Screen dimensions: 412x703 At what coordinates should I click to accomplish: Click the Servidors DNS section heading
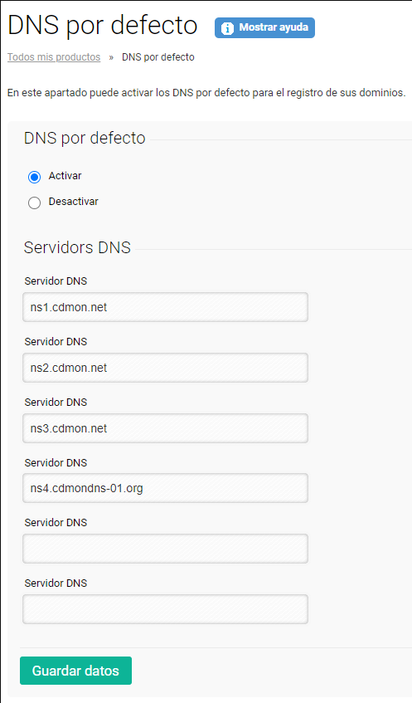pos(77,247)
